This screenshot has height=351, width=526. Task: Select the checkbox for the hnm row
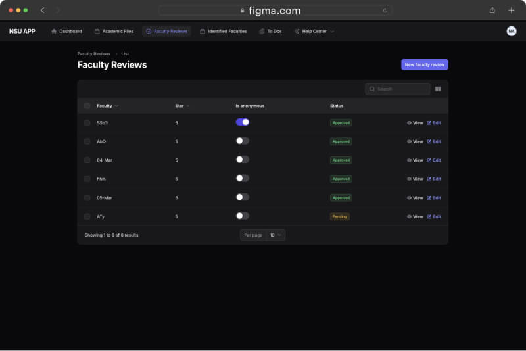point(87,179)
